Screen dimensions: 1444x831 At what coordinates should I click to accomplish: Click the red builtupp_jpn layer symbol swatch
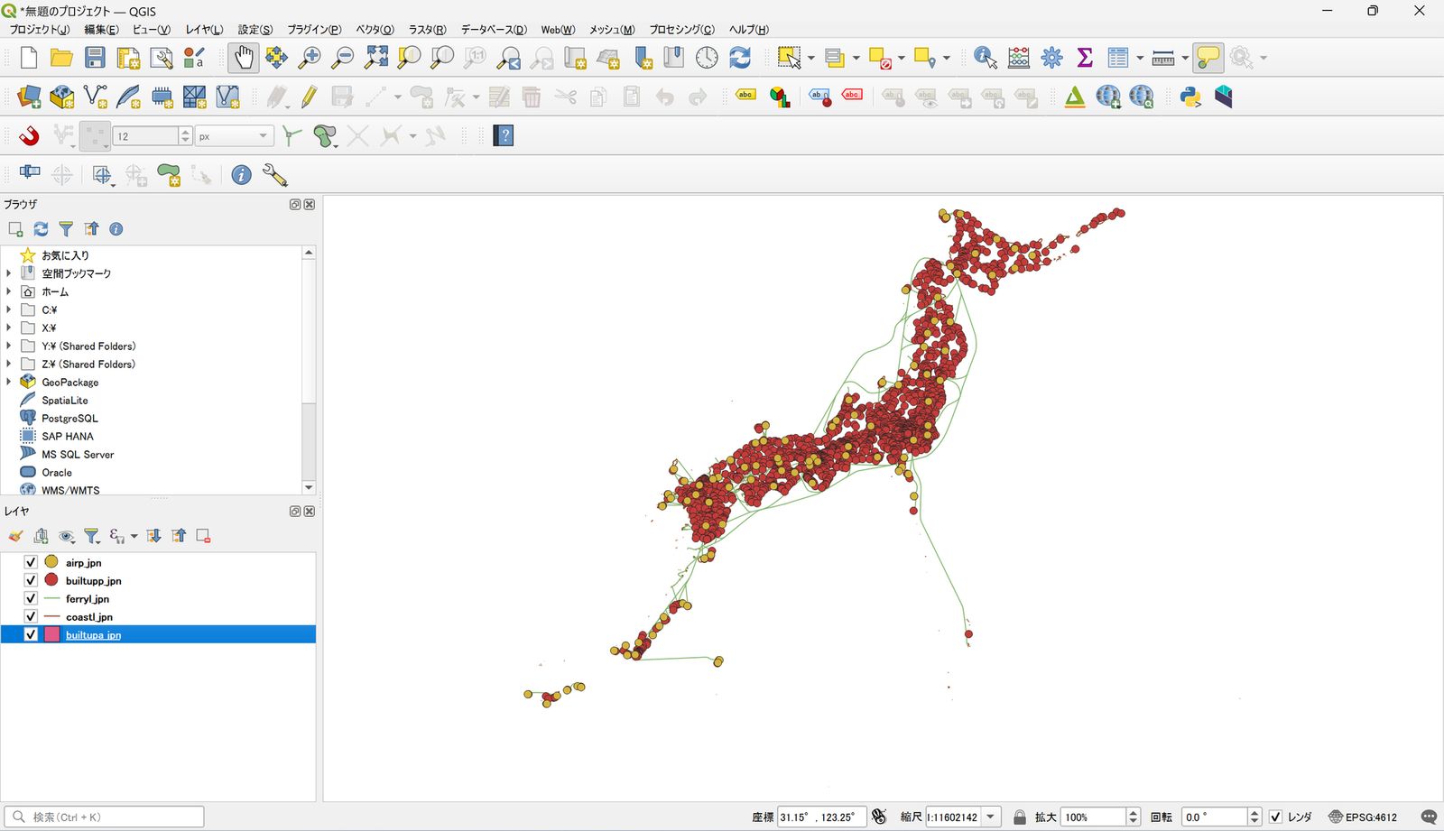click(x=51, y=580)
